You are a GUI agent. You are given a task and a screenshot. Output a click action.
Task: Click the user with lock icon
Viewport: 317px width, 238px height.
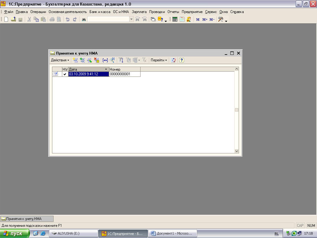(x=189, y=20)
